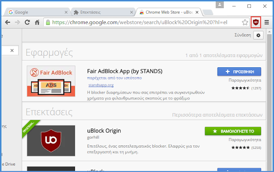274x172 pixels.
Task: Bookmark page with the star icon
Action: coord(245,22)
